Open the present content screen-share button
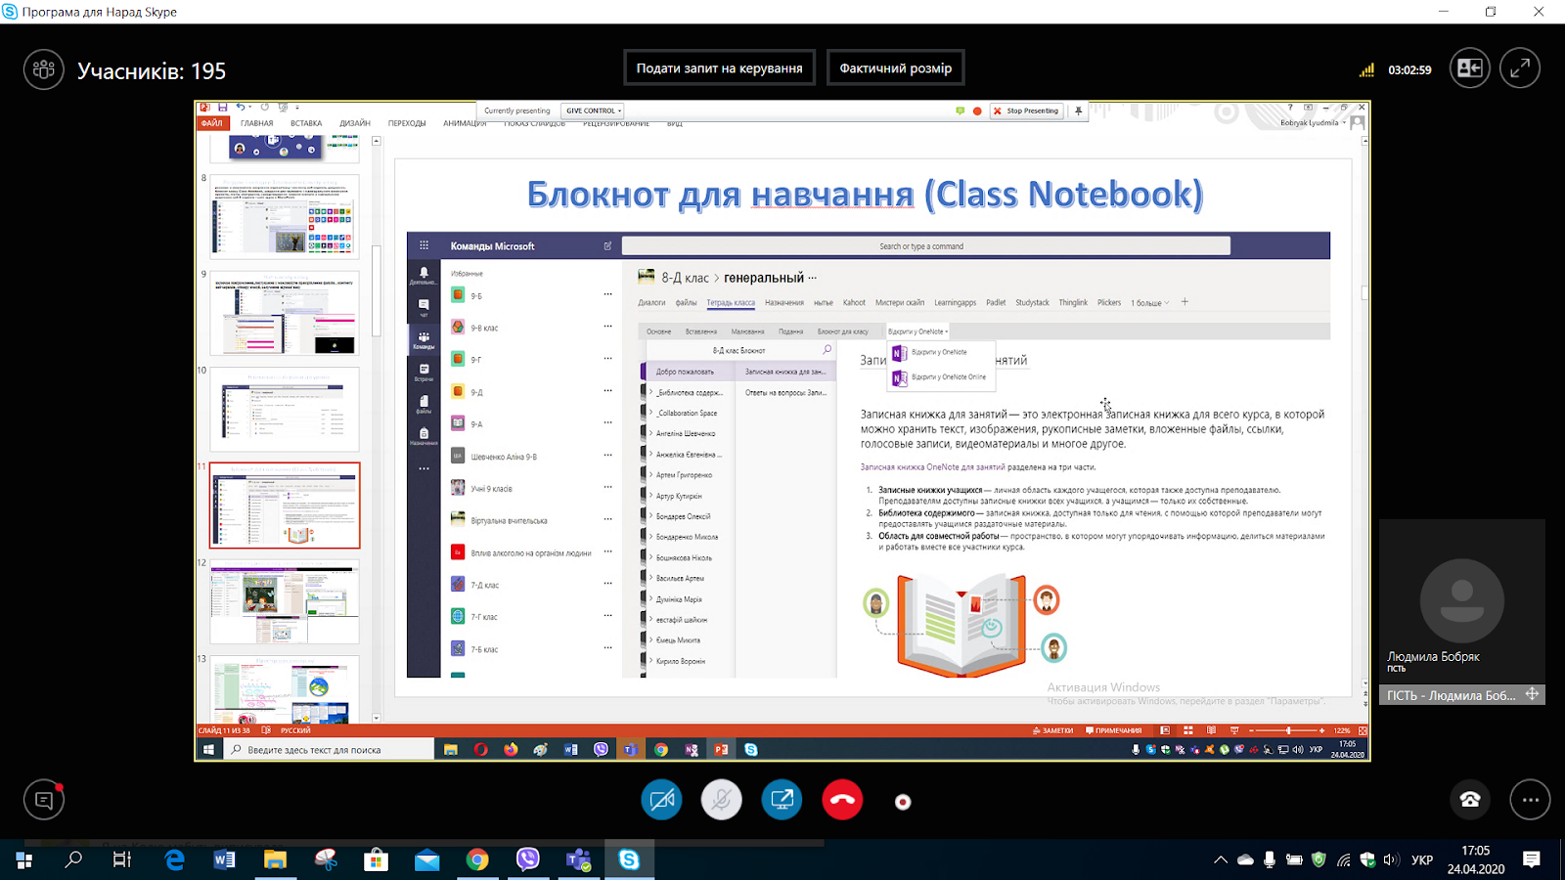 [x=782, y=800]
